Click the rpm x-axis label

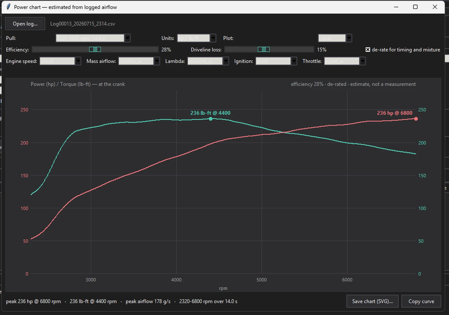click(x=223, y=288)
